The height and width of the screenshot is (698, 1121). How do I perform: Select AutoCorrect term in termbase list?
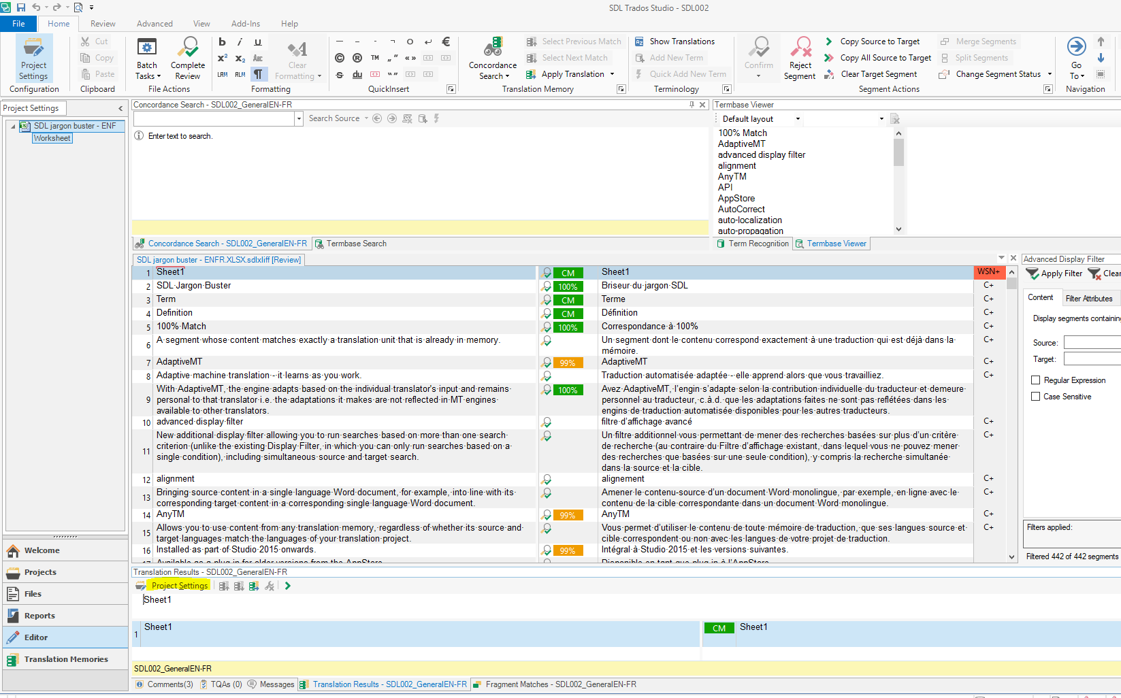741,210
